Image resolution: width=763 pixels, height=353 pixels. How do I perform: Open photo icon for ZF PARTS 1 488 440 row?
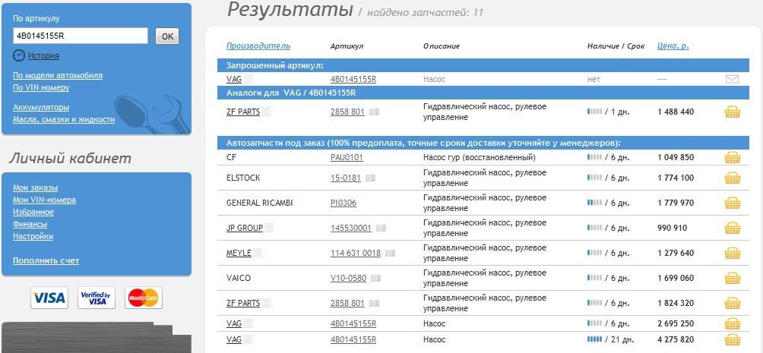374,112
